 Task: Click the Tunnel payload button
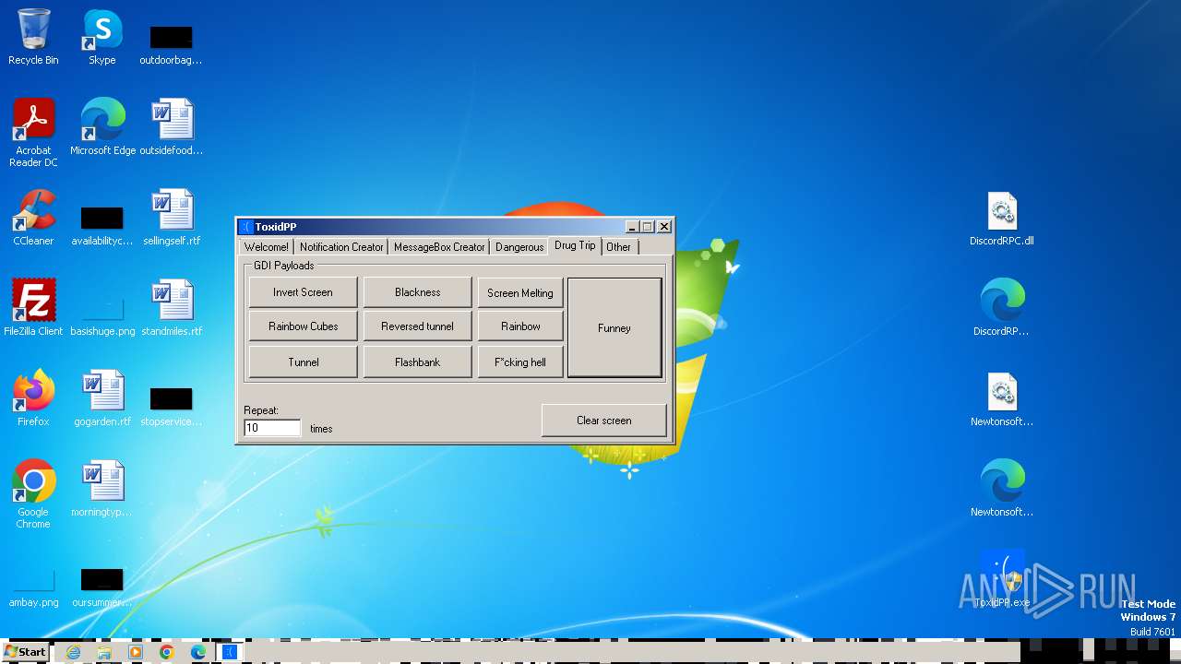tap(303, 362)
